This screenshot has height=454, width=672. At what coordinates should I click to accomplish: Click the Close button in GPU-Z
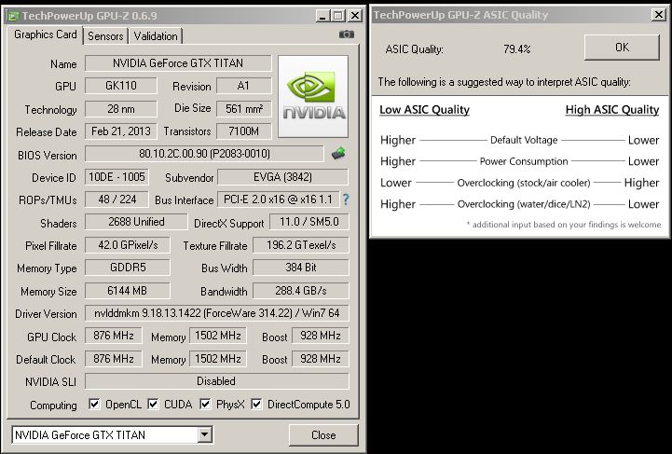323,435
